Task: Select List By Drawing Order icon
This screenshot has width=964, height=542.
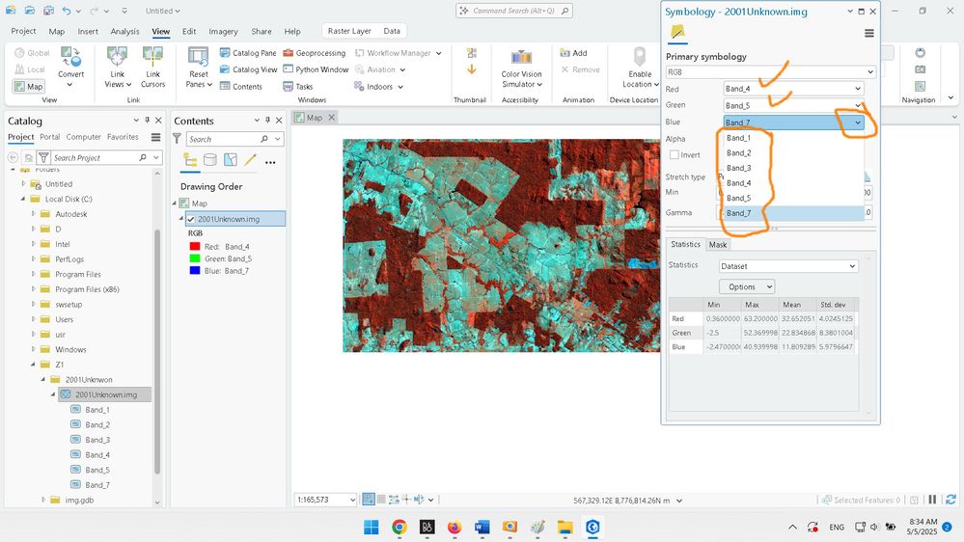Action: (190, 160)
